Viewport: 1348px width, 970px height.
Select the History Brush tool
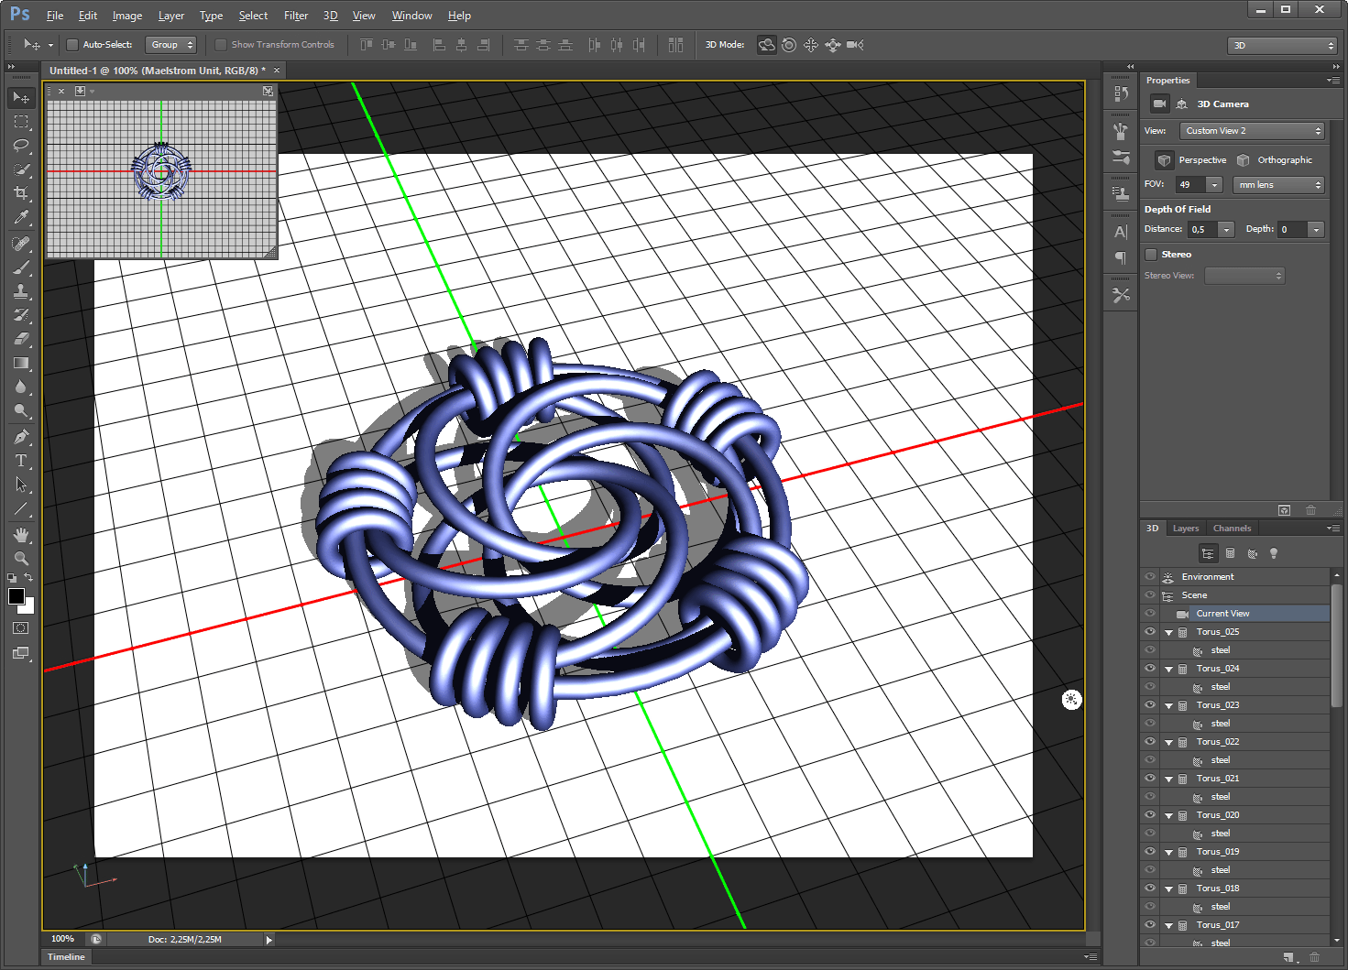21,315
